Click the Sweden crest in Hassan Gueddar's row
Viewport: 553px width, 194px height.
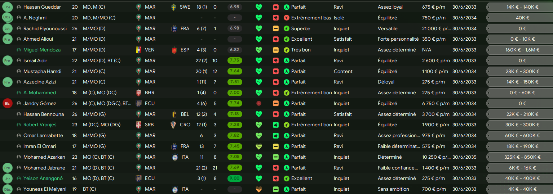pyautogui.click(x=174, y=7)
